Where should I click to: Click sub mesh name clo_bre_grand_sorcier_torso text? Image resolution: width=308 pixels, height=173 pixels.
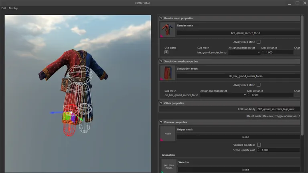pos(181,95)
